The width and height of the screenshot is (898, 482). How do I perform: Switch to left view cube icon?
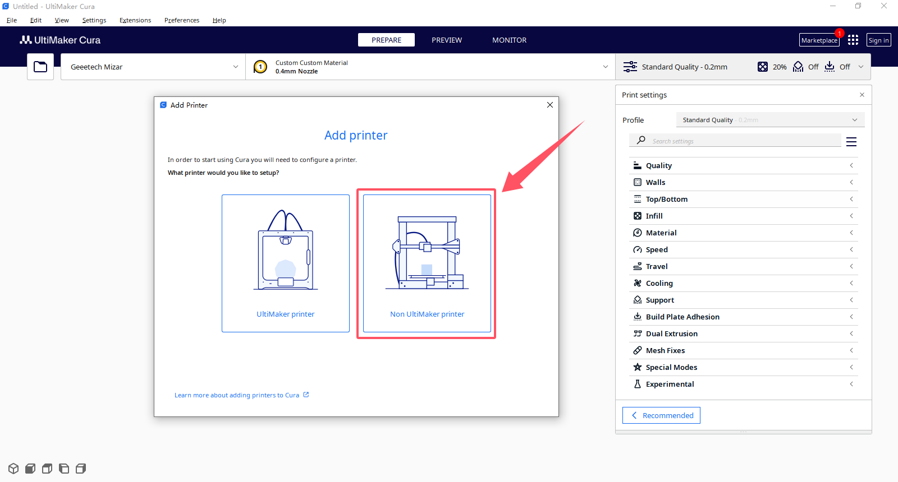pyautogui.click(x=64, y=469)
